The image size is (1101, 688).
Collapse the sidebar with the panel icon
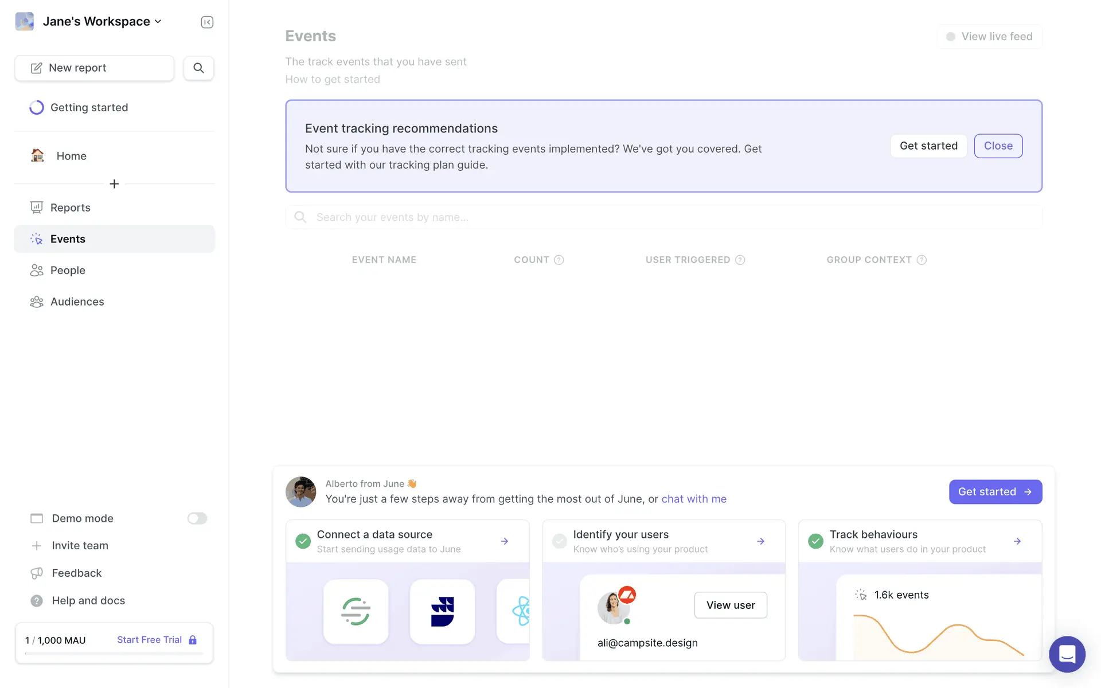click(x=207, y=22)
